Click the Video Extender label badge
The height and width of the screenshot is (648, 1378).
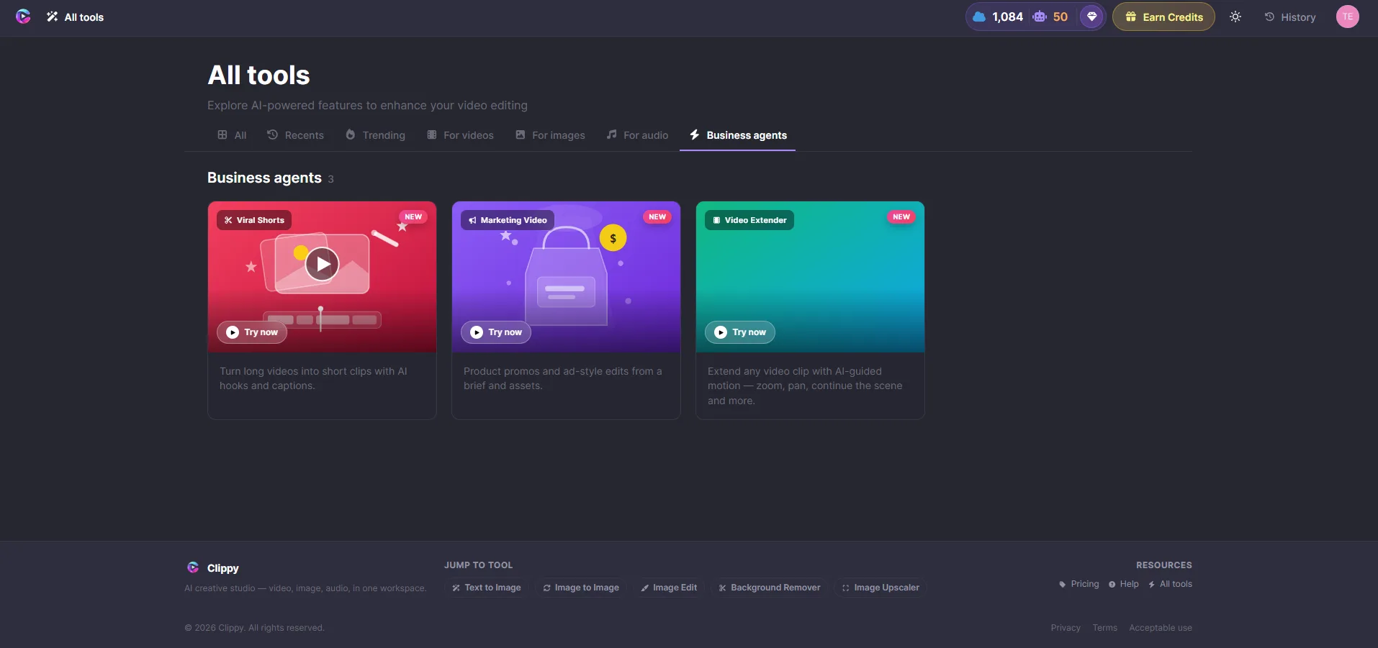[749, 220]
